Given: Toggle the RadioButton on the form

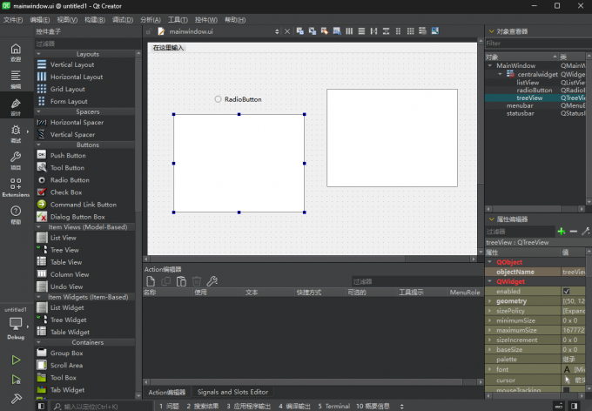Looking at the screenshot, I should click(x=219, y=99).
